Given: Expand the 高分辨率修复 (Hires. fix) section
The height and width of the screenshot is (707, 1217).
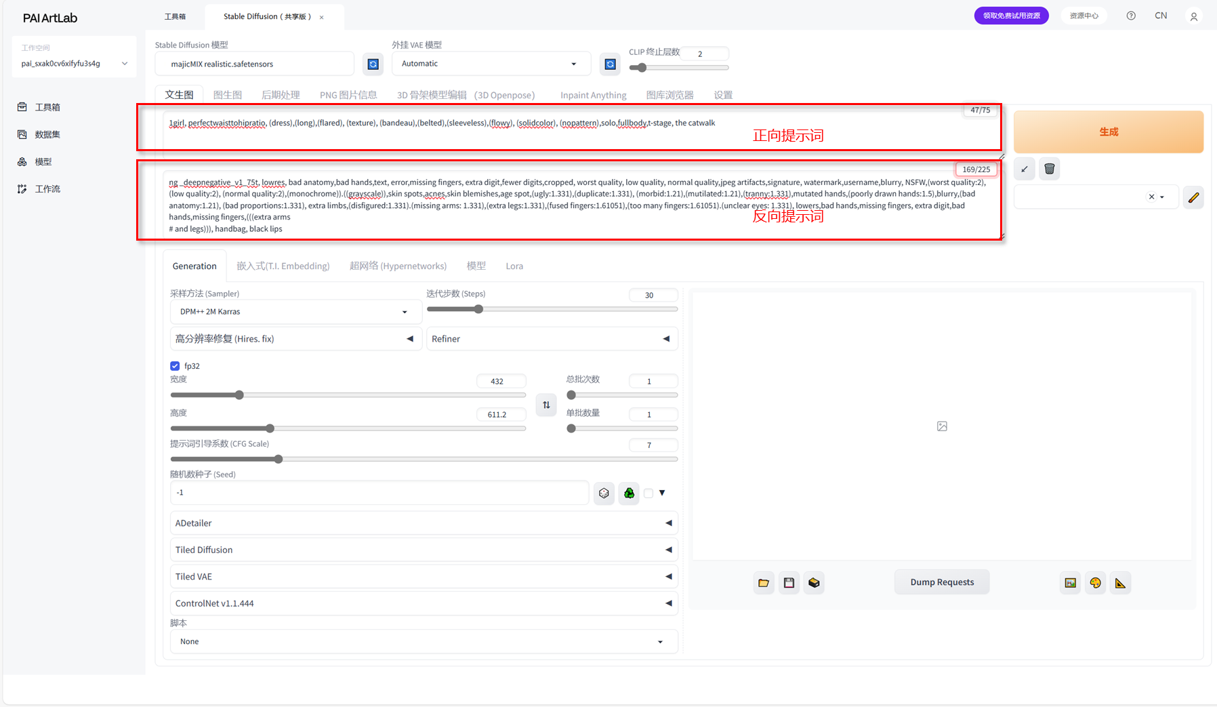Looking at the screenshot, I should [295, 339].
